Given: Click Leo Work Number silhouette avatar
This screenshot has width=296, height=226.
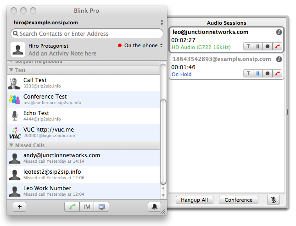Looking at the screenshot, I should (x=15, y=191).
